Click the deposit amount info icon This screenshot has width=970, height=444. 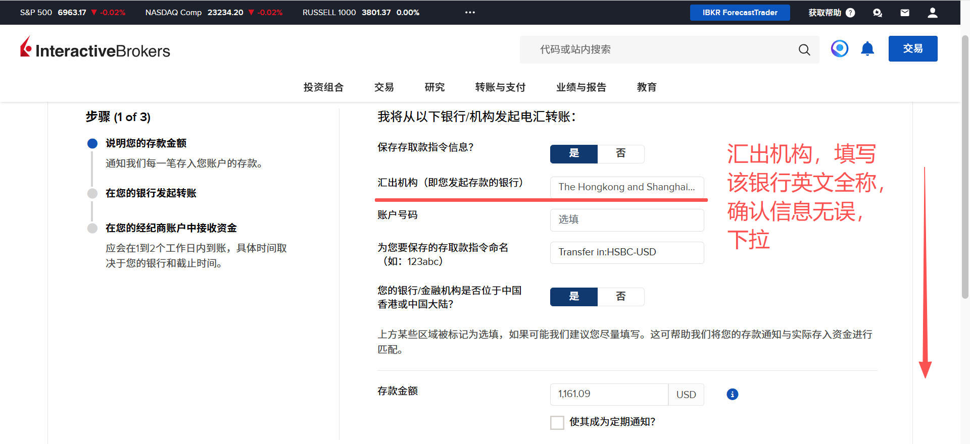(732, 394)
